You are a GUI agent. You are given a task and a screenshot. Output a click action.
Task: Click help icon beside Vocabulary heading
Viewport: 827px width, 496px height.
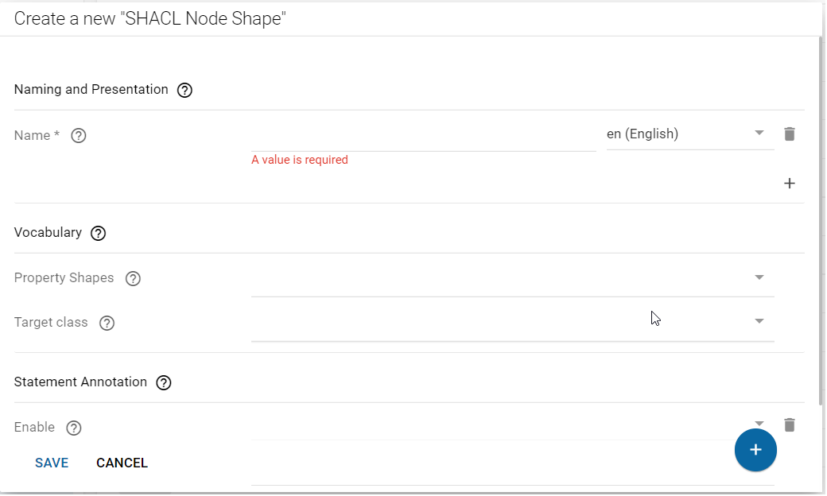[98, 234]
